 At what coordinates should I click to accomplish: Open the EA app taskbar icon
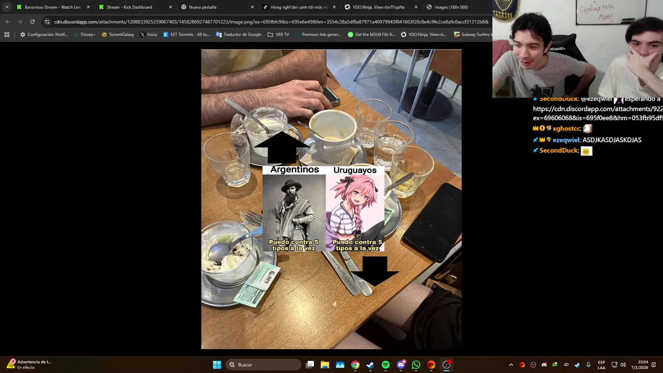(x=431, y=365)
